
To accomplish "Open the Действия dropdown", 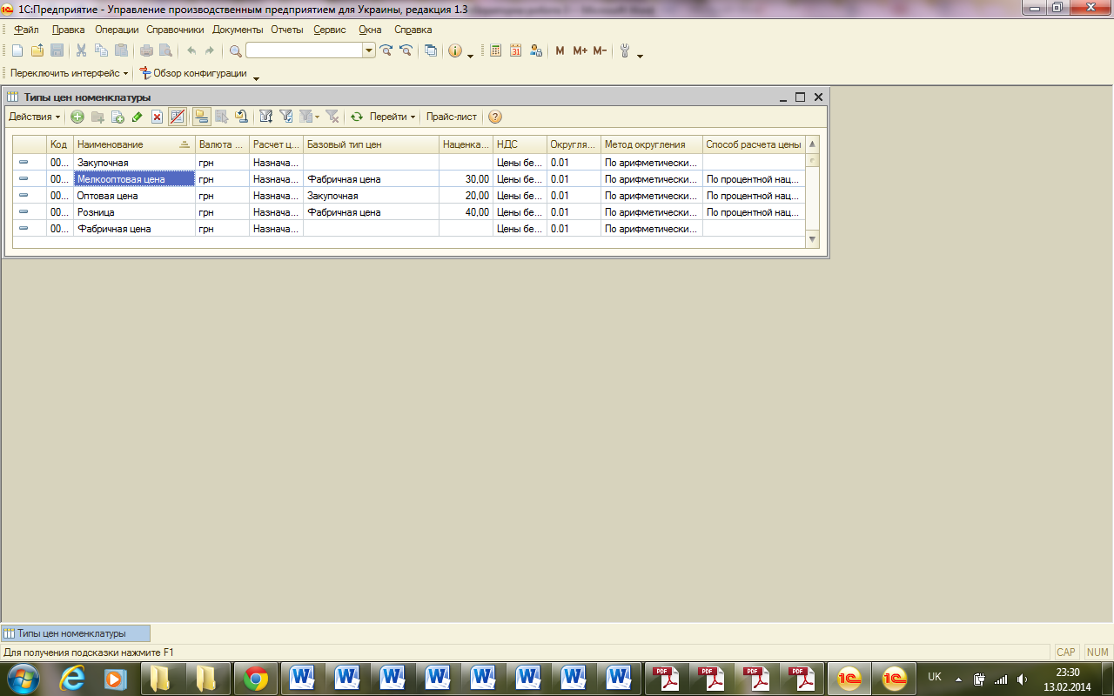I will click(x=35, y=117).
